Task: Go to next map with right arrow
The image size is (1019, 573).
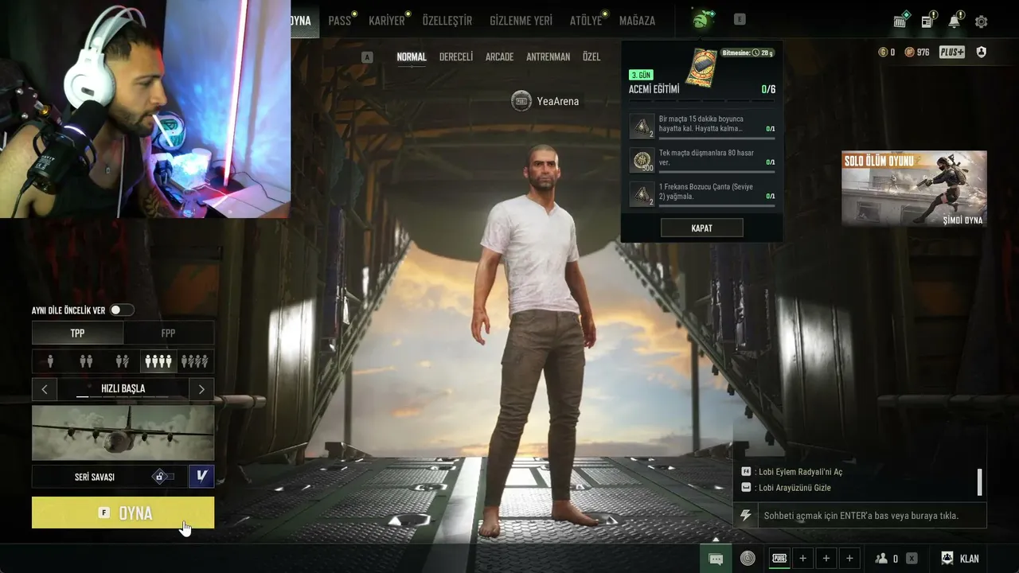Action: tap(201, 389)
